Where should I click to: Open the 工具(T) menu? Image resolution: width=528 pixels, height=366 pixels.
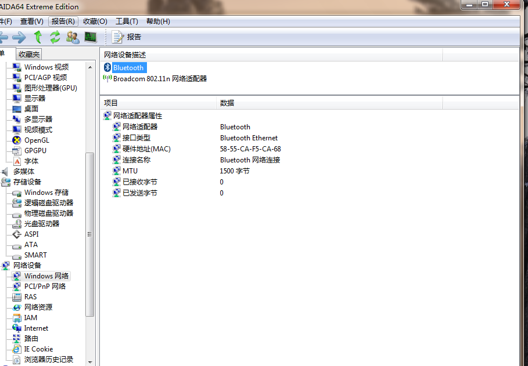tap(127, 21)
